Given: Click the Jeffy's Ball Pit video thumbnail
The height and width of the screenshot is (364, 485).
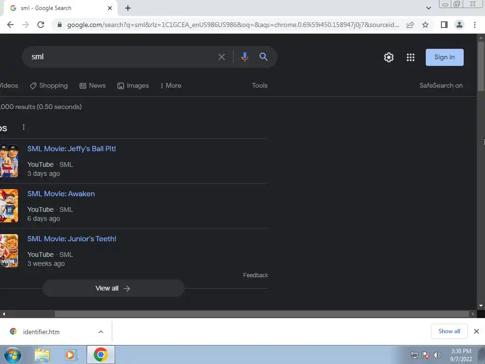Looking at the screenshot, I should 9,161.
